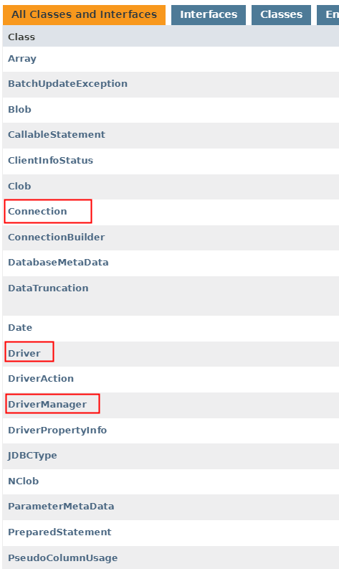Open the ClientInfoStatus link
339x569 pixels.
51,161
